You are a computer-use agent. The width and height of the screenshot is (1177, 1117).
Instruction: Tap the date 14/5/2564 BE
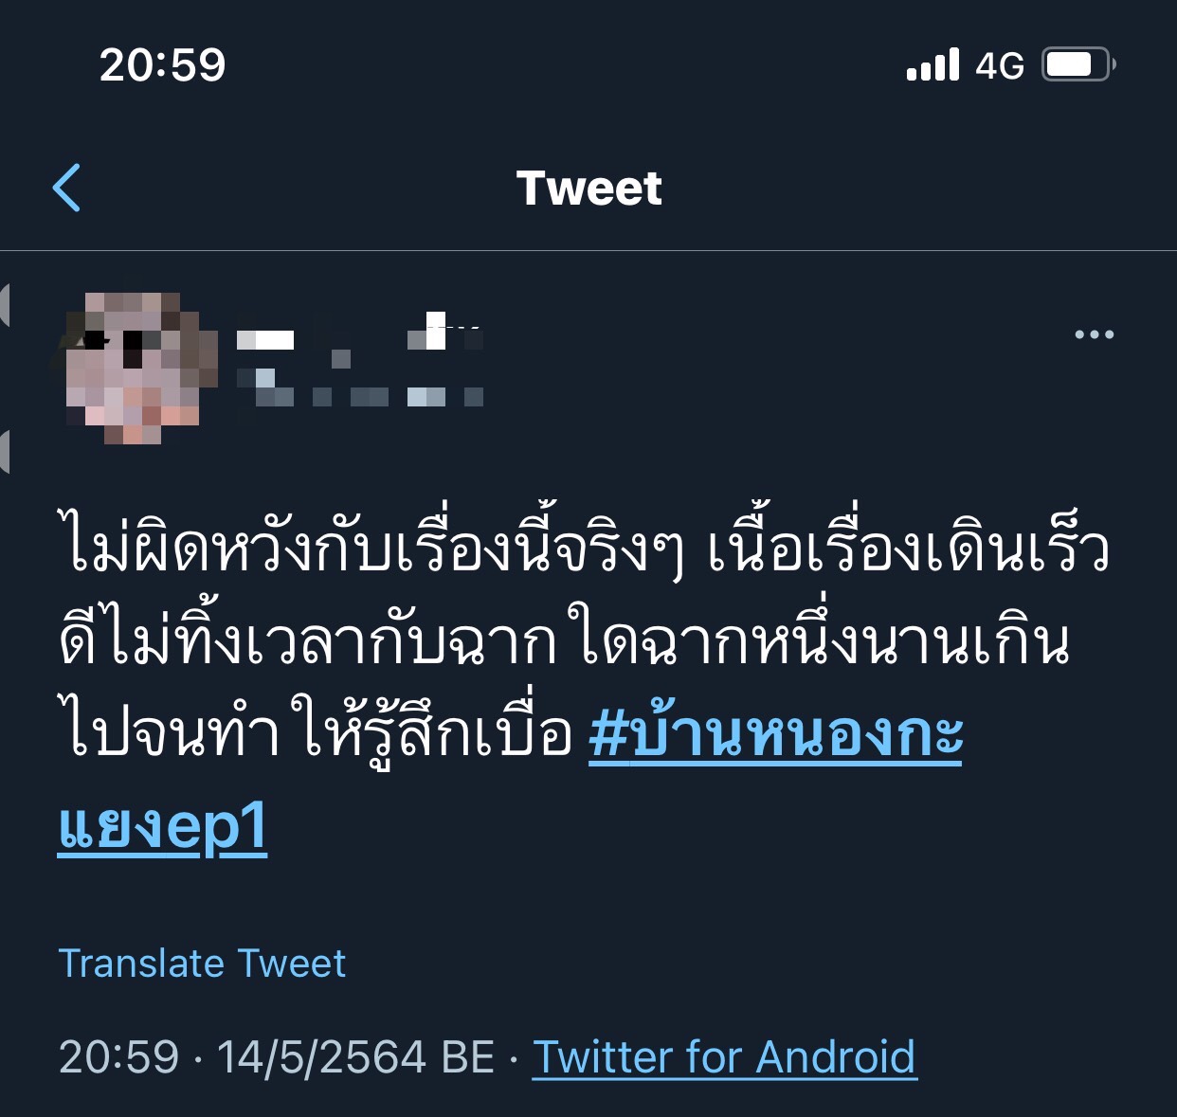tap(355, 1057)
